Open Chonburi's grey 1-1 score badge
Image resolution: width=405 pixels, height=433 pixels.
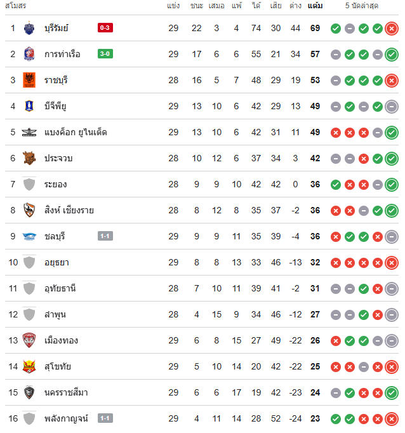tap(105, 236)
